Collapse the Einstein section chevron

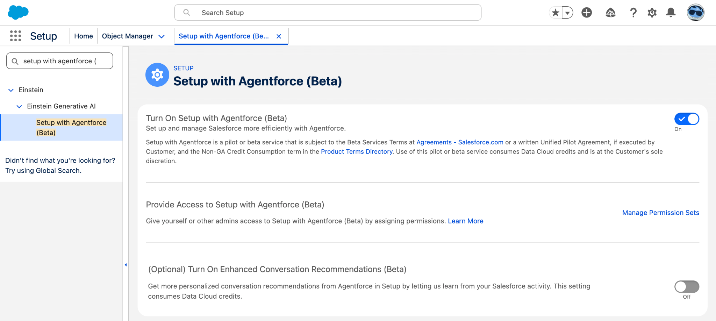[x=10, y=90]
